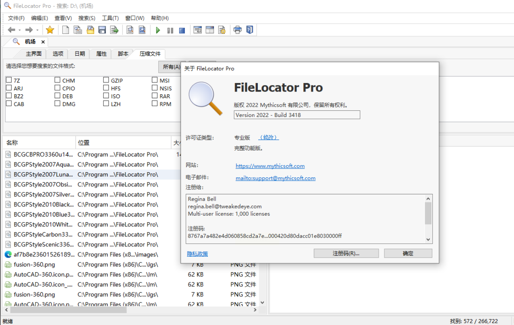514x325 pixels.
Task: Click the Version 2022 - Build 3418 field
Action: 297,115
